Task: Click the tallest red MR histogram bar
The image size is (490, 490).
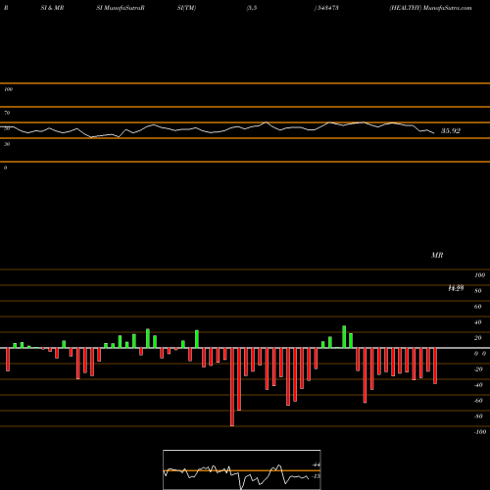Action: [232, 387]
